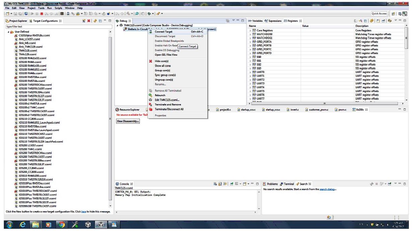
Task: Open the Resource Explorer tab
Action: coord(128,109)
